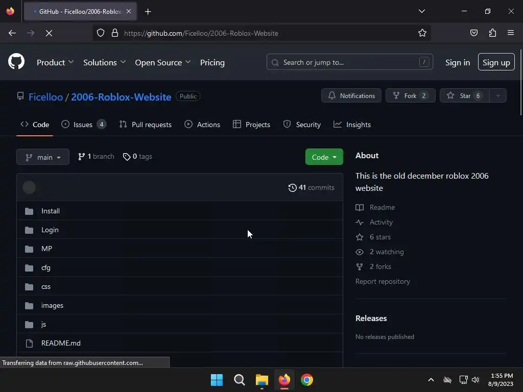Open the cfg folder
The image size is (523, 392).
45,267
